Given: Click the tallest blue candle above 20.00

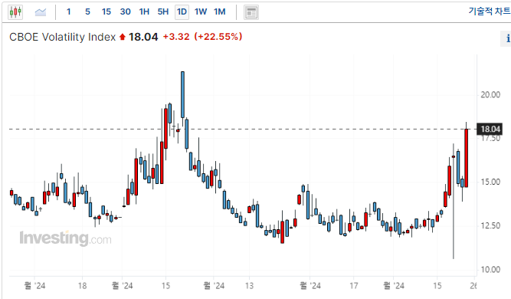Looking at the screenshot, I should coord(183,94).
